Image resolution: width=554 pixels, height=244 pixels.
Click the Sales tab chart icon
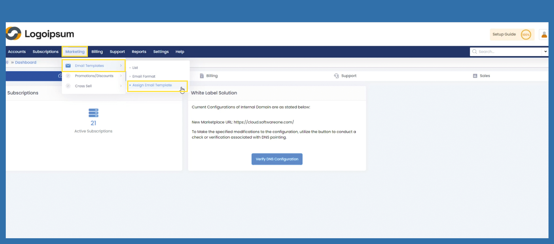(x=475, y=76)
